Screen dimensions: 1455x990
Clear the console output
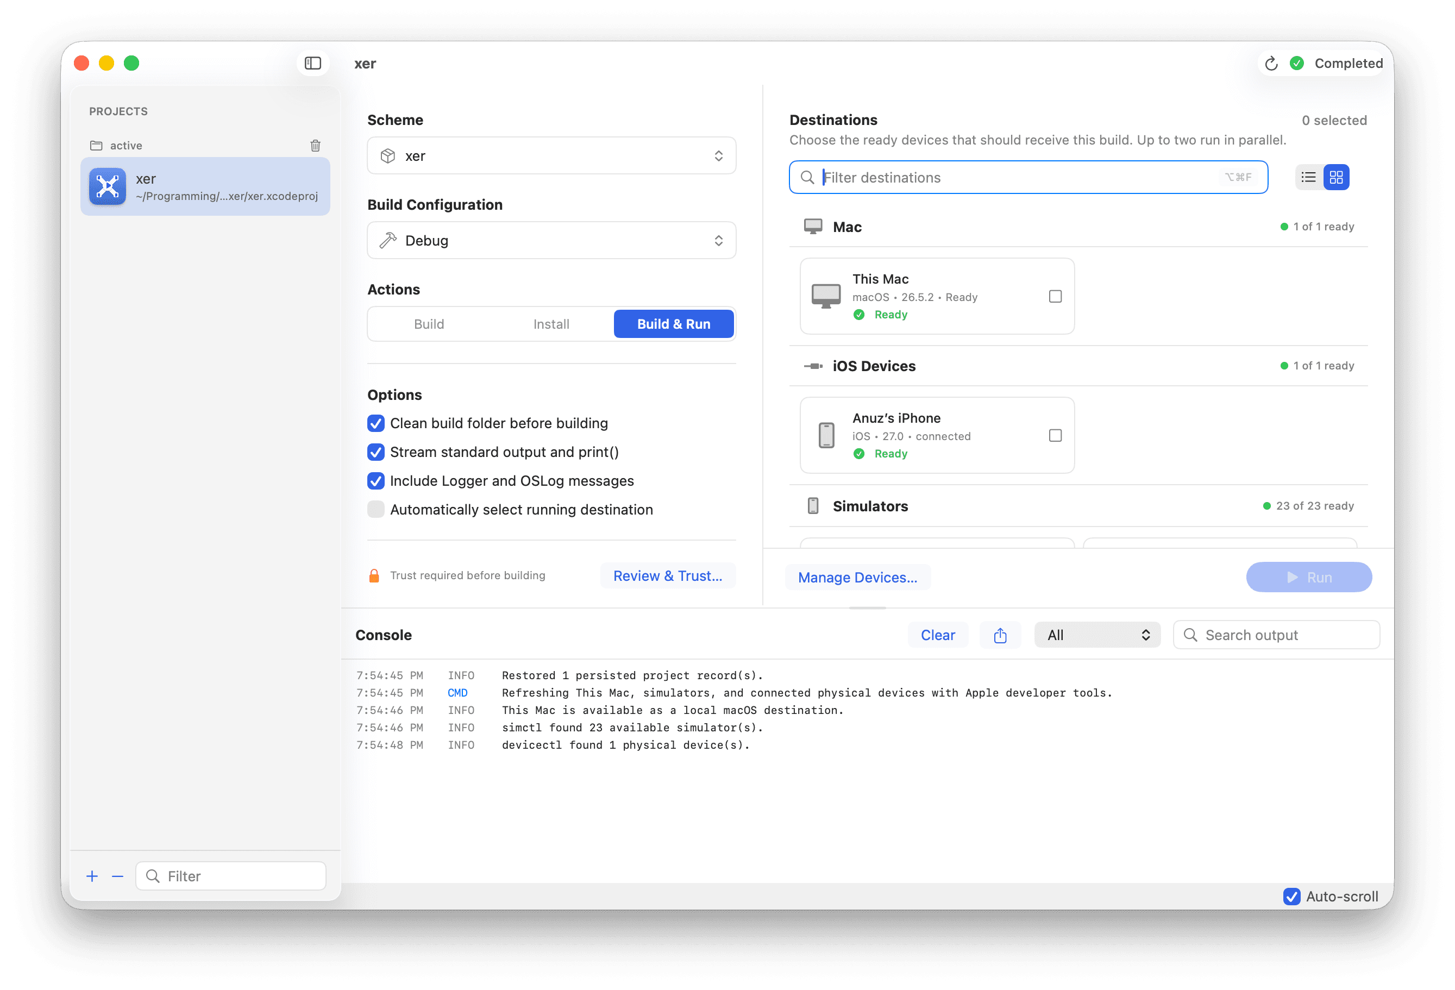[937, 635]
